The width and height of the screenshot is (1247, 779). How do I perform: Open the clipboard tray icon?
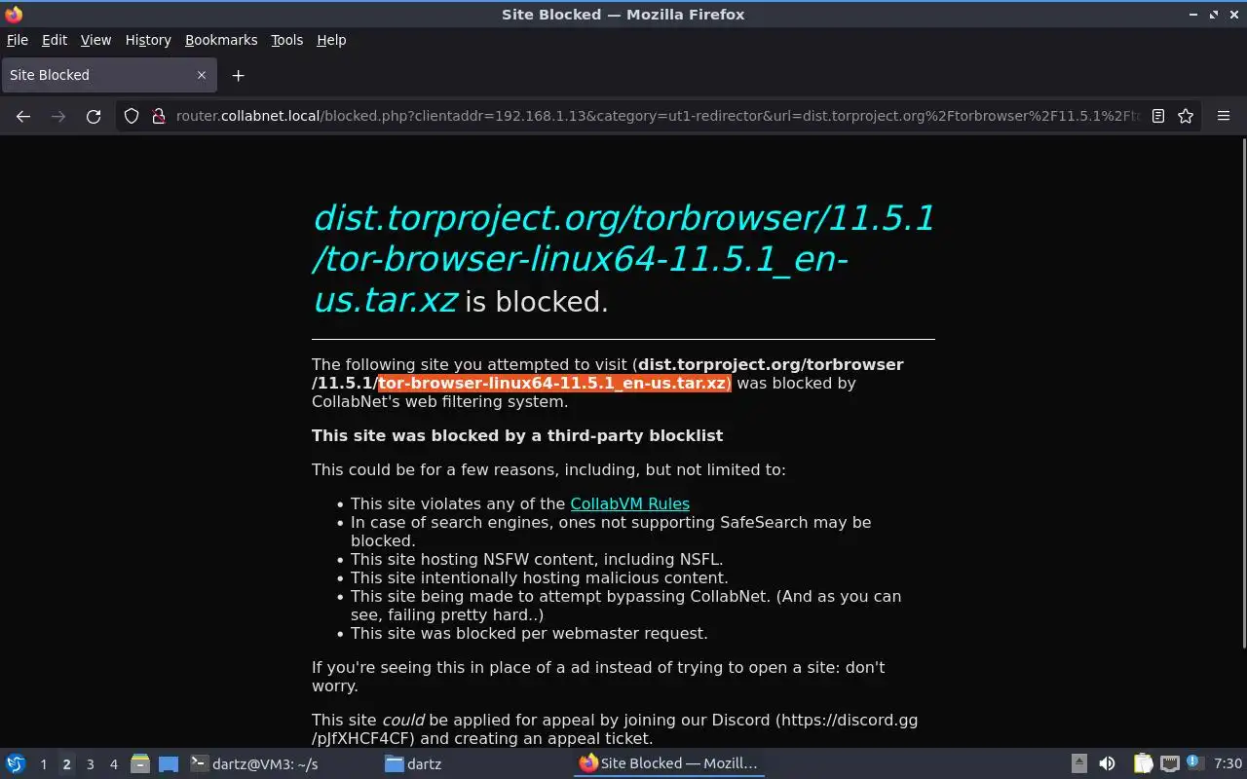coord(1143,764)
